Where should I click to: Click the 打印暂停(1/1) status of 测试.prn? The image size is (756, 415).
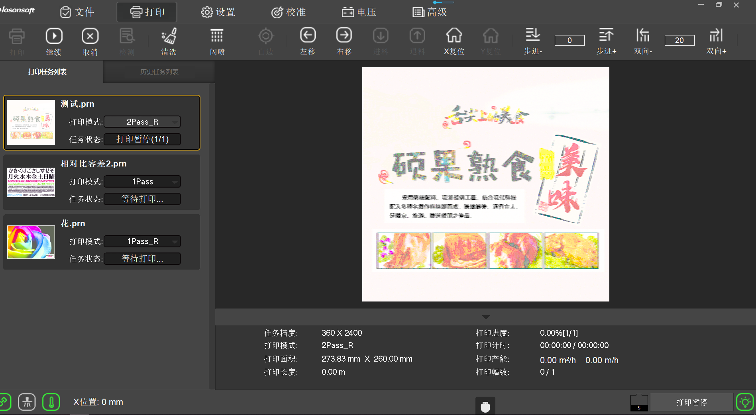142,139
